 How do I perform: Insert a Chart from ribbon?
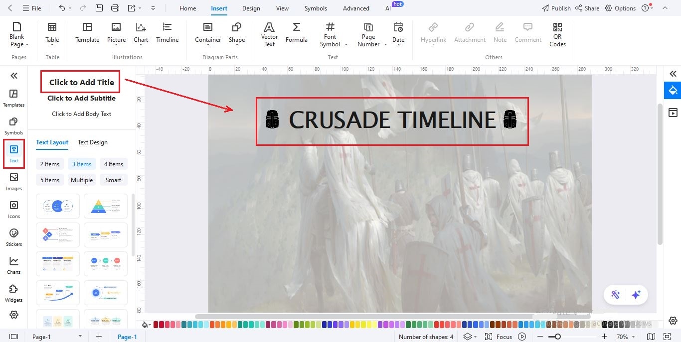(141, 33)
